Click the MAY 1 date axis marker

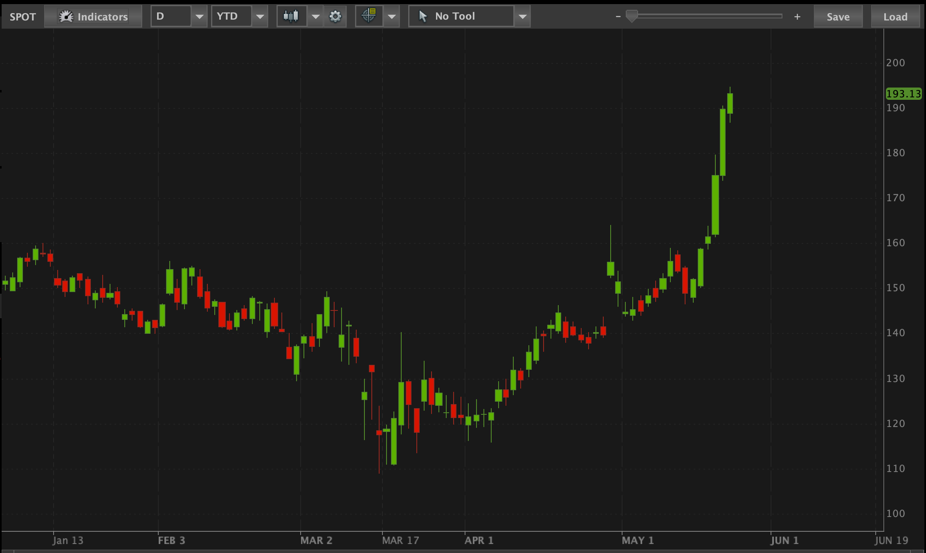tap(637, 540)
